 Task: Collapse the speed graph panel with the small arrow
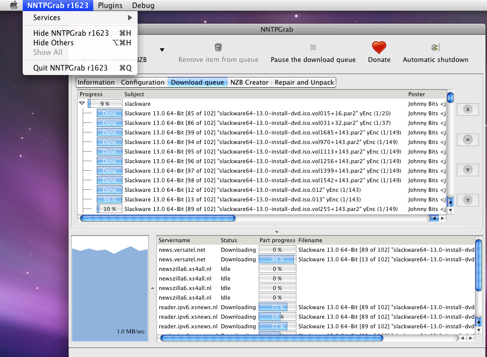tap(152, 289)
